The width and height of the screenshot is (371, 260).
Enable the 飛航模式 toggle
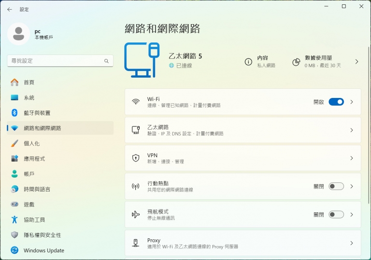coord(336,215)
